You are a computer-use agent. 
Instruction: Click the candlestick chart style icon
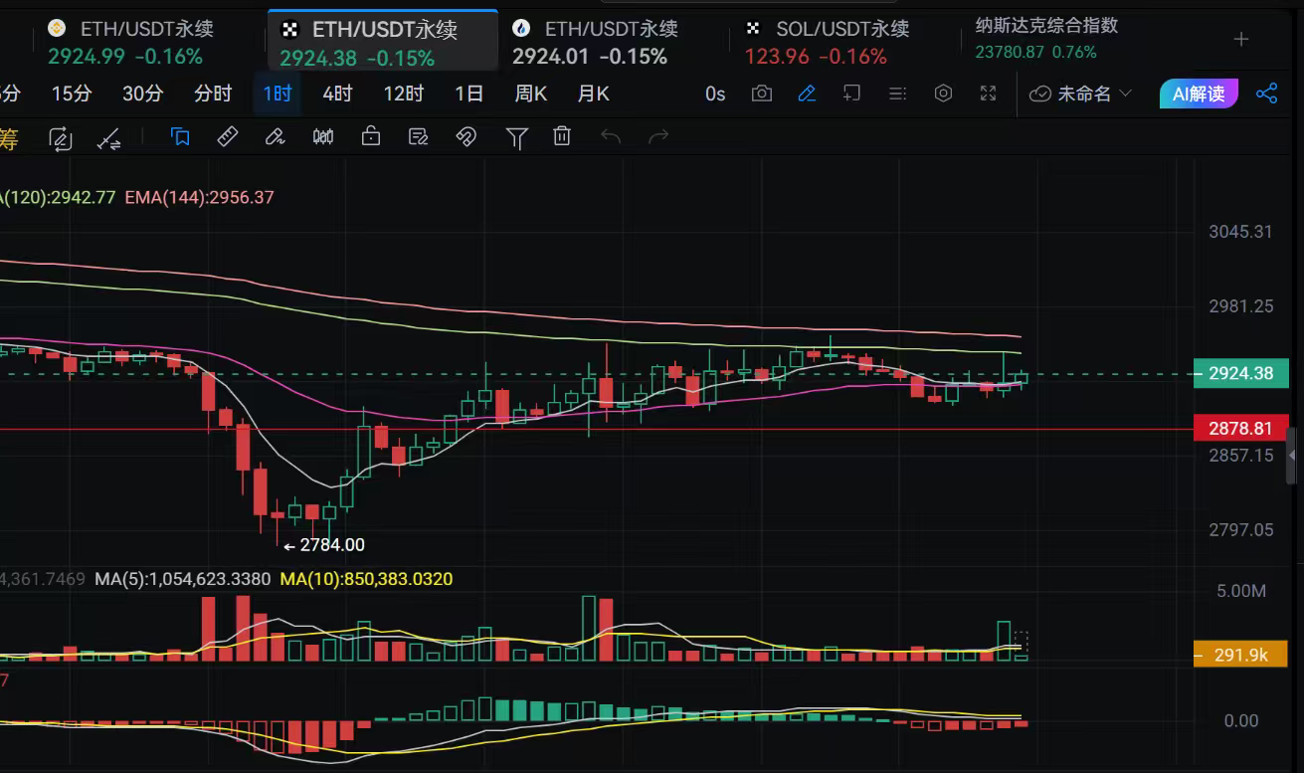click(x=323, y=137)
